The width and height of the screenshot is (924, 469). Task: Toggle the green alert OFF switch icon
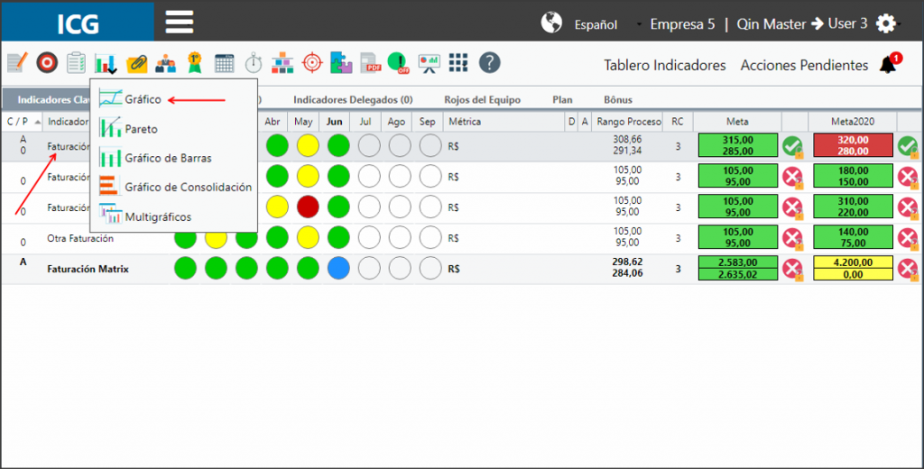point(399,62)
